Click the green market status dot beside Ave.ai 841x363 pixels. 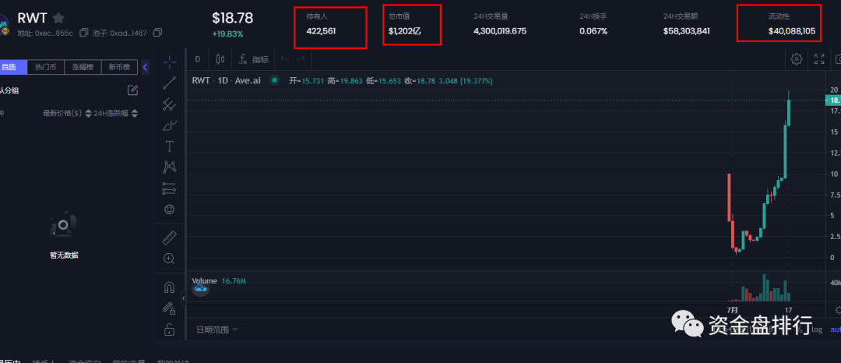tap(274, 80)
